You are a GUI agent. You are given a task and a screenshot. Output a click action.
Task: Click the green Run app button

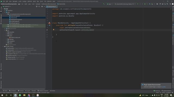(138, 4)
